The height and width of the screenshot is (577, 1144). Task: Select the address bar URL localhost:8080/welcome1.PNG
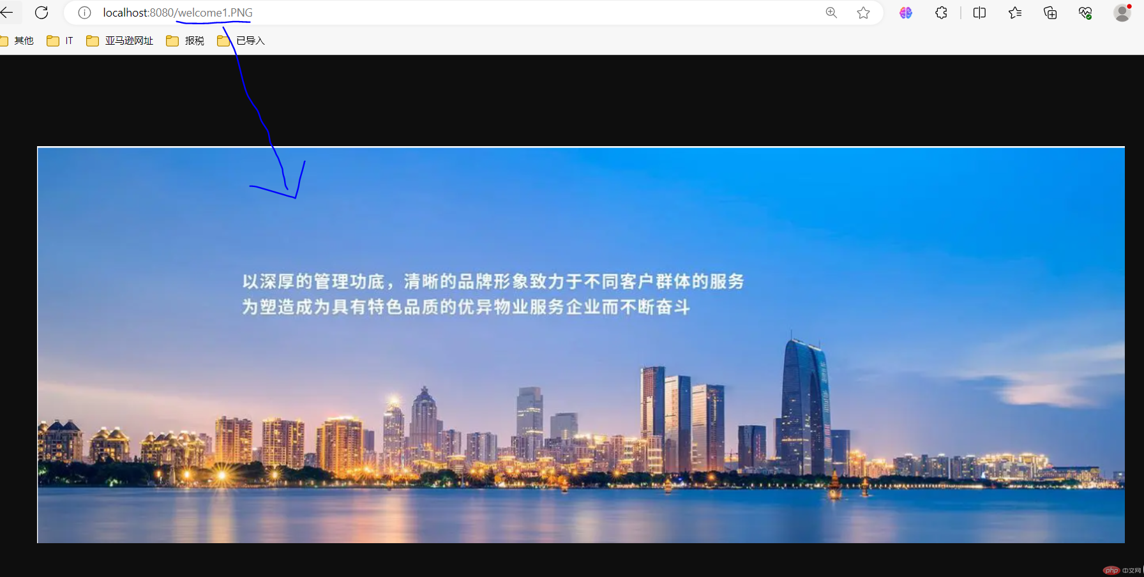(x=177, y=13)
